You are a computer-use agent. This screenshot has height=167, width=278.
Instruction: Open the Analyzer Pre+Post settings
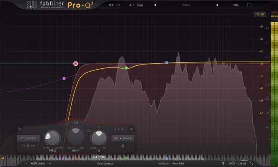coord(178,164)
